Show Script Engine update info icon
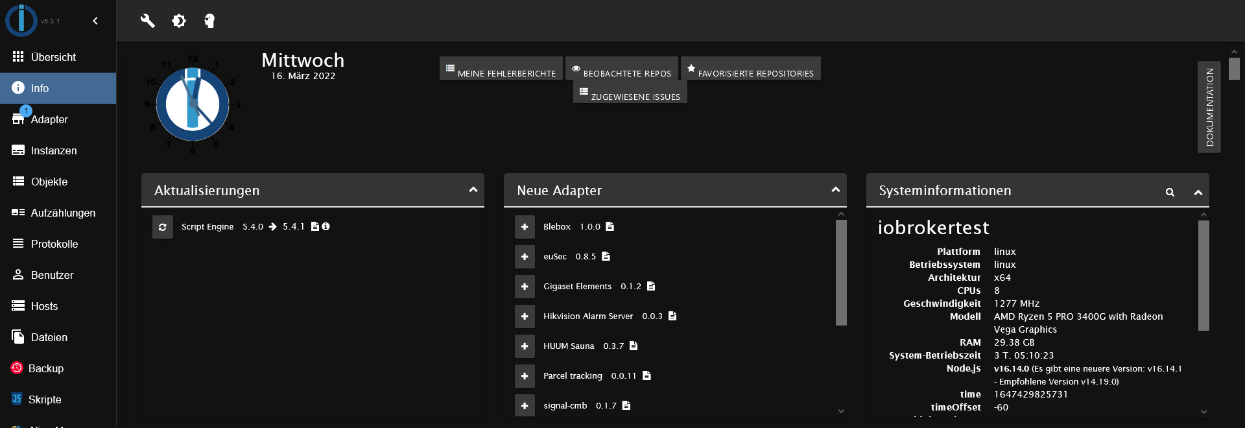 tap(326, 226)
